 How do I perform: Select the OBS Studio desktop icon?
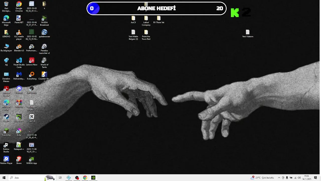click(x=32, y=90)
